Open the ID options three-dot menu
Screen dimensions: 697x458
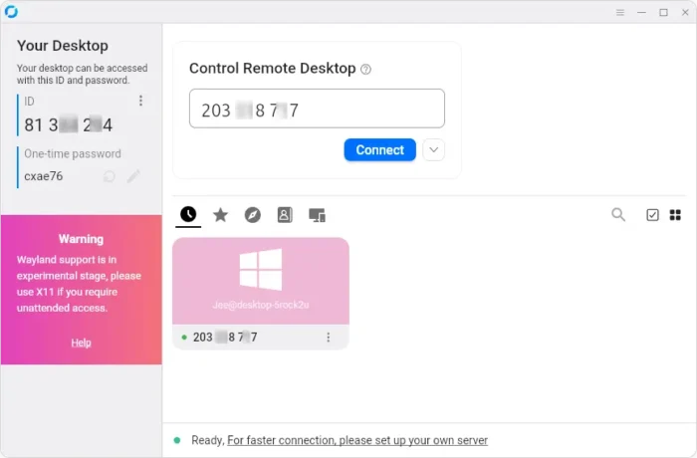140,101
